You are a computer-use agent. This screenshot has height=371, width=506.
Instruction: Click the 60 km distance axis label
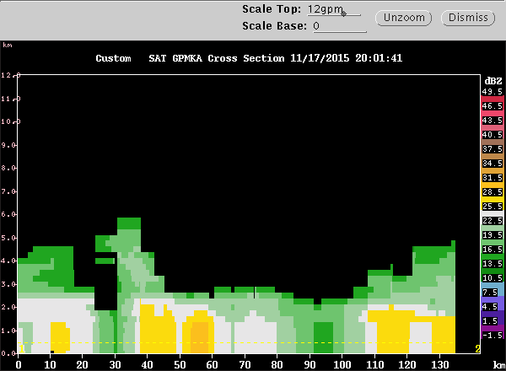tap(213, 365)
